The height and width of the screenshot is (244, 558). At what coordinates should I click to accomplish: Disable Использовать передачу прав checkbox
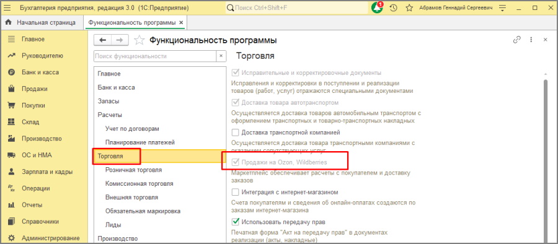(235, 222)
